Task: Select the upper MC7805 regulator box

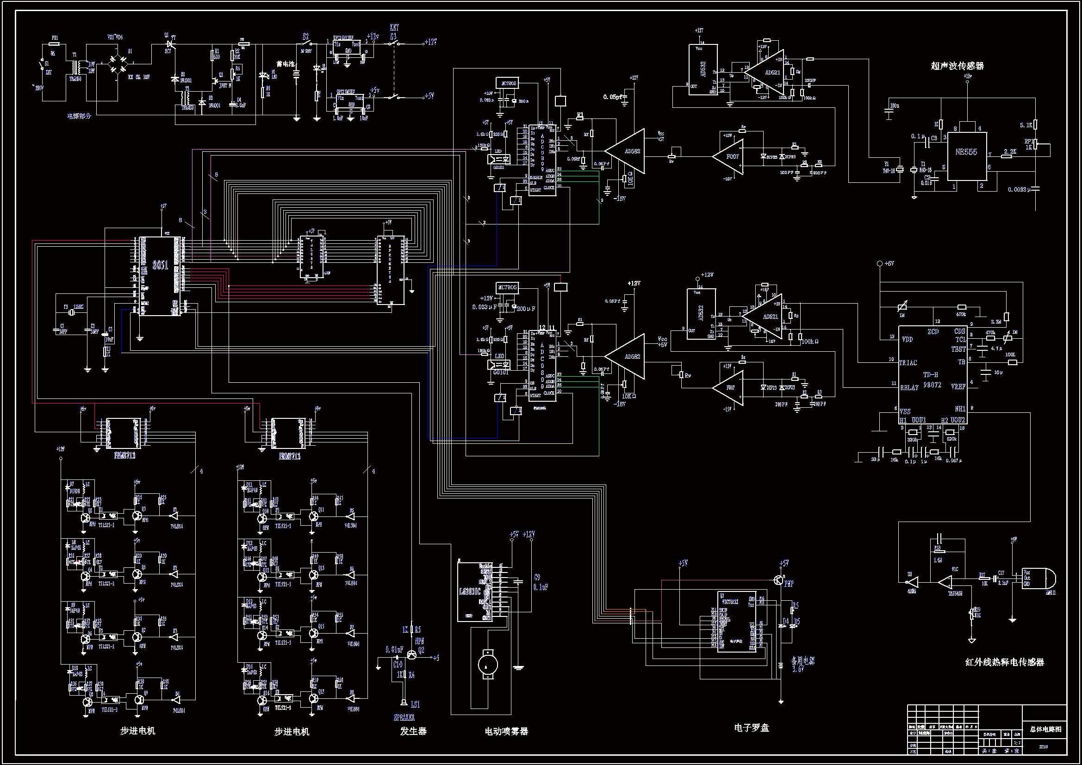Action: pyautogui.click(x=508, y=83)
